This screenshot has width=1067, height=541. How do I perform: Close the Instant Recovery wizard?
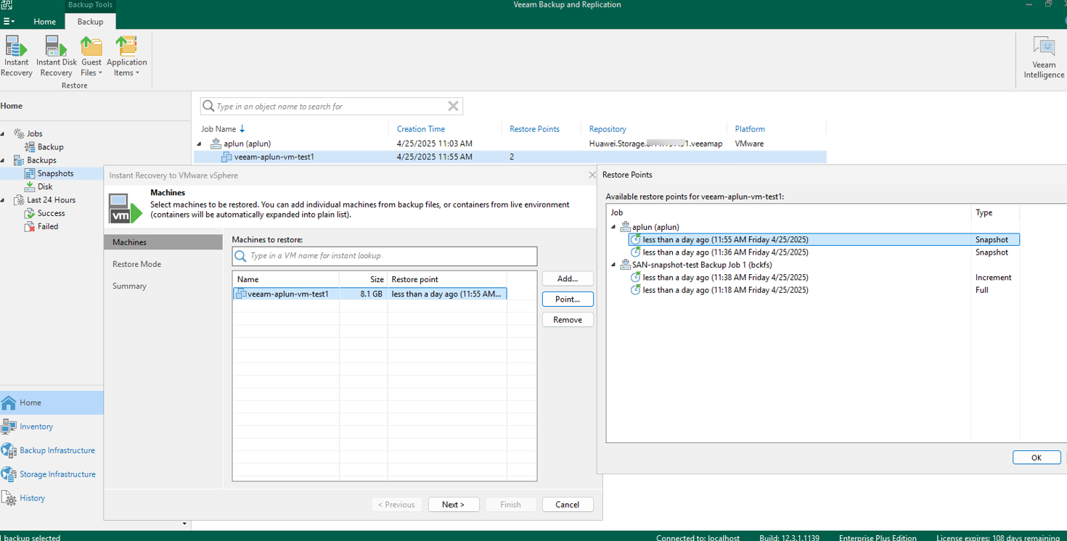pos(592,175)
